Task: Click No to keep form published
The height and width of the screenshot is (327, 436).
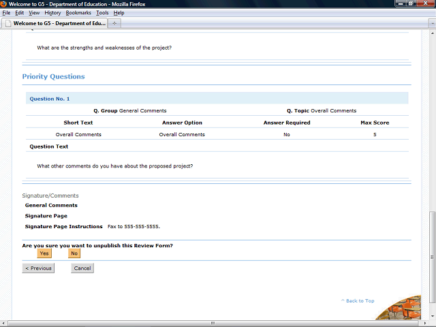Action: point(74,253)
